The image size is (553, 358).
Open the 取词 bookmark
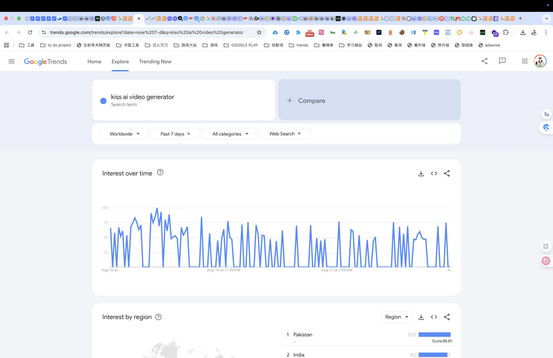coord(375,45)
